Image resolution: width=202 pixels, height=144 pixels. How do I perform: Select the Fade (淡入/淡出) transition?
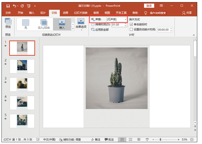44,24
